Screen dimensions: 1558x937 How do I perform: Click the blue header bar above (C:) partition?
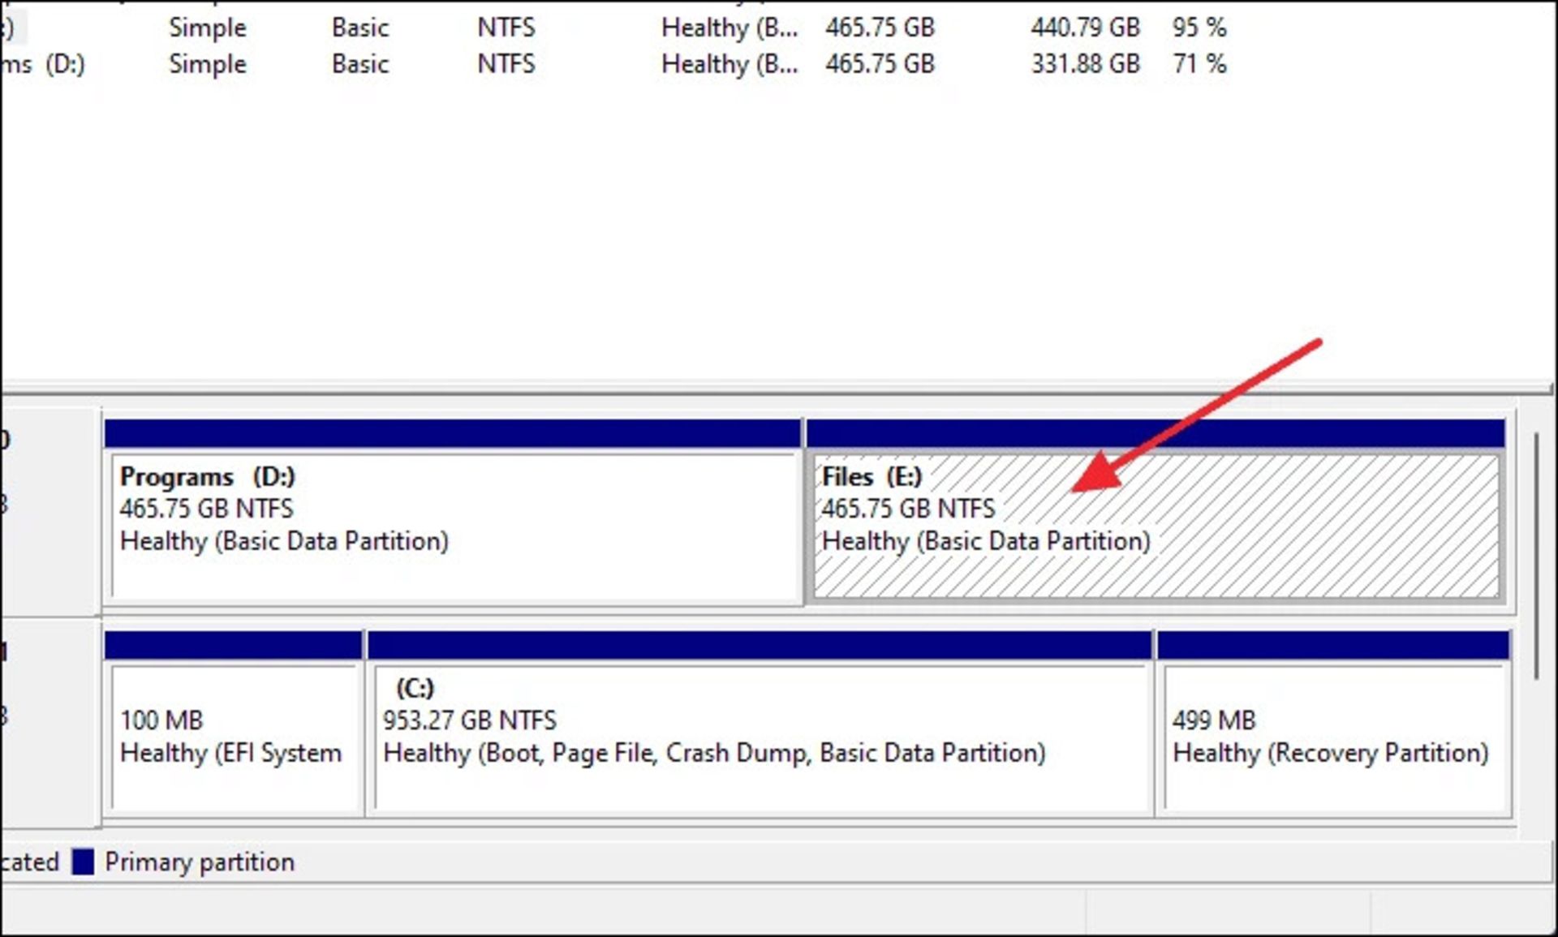pos(760,646)
